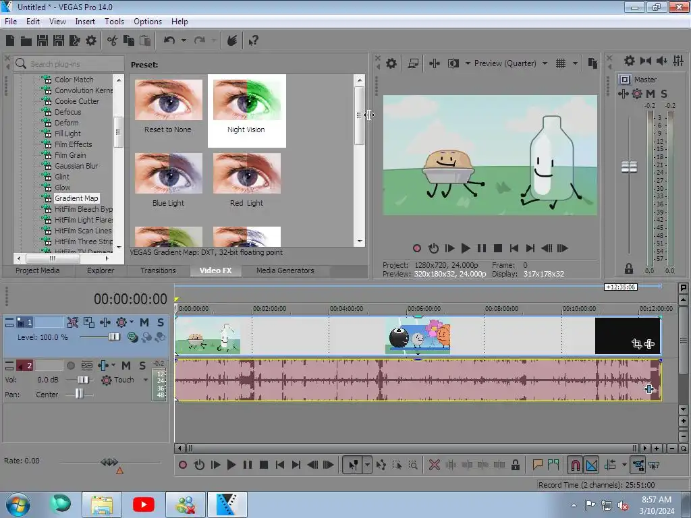The image size is (691, 518).
Task: Save the project using the disk icon
Action: [43, 40]
